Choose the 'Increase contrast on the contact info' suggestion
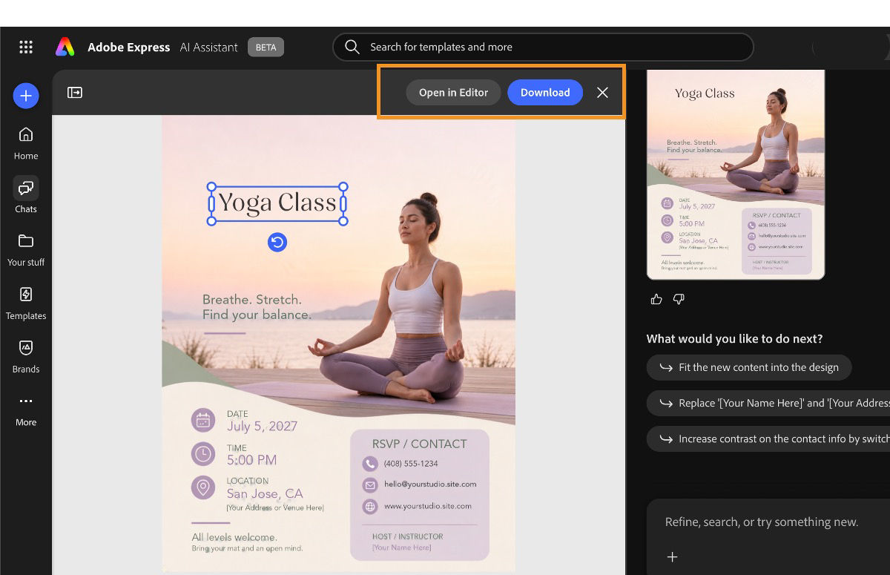890x575 pixels. (x=768, y=438)
